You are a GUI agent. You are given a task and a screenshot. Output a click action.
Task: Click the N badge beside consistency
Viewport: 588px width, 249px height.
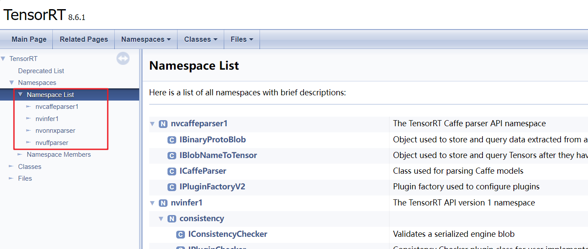[172, 219]
